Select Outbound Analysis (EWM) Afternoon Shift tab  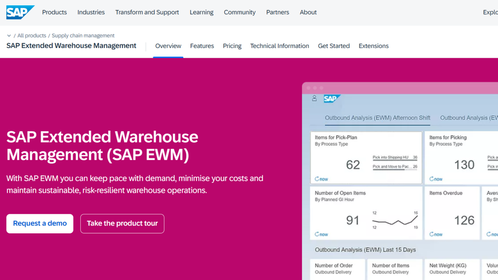[x=377, y=118]
